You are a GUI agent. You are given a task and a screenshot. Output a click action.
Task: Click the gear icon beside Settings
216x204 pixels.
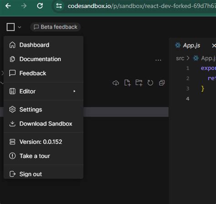tap(12, 109)
